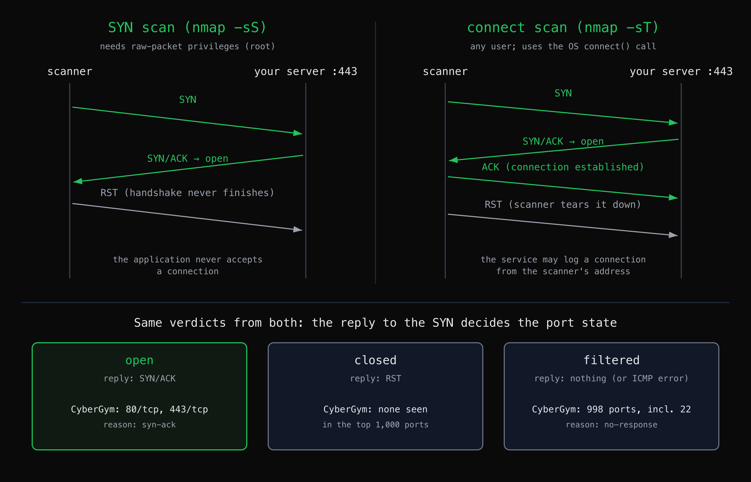
Task: Select the 'scanner' label under connect scan
Action: [x=445, y=72]
